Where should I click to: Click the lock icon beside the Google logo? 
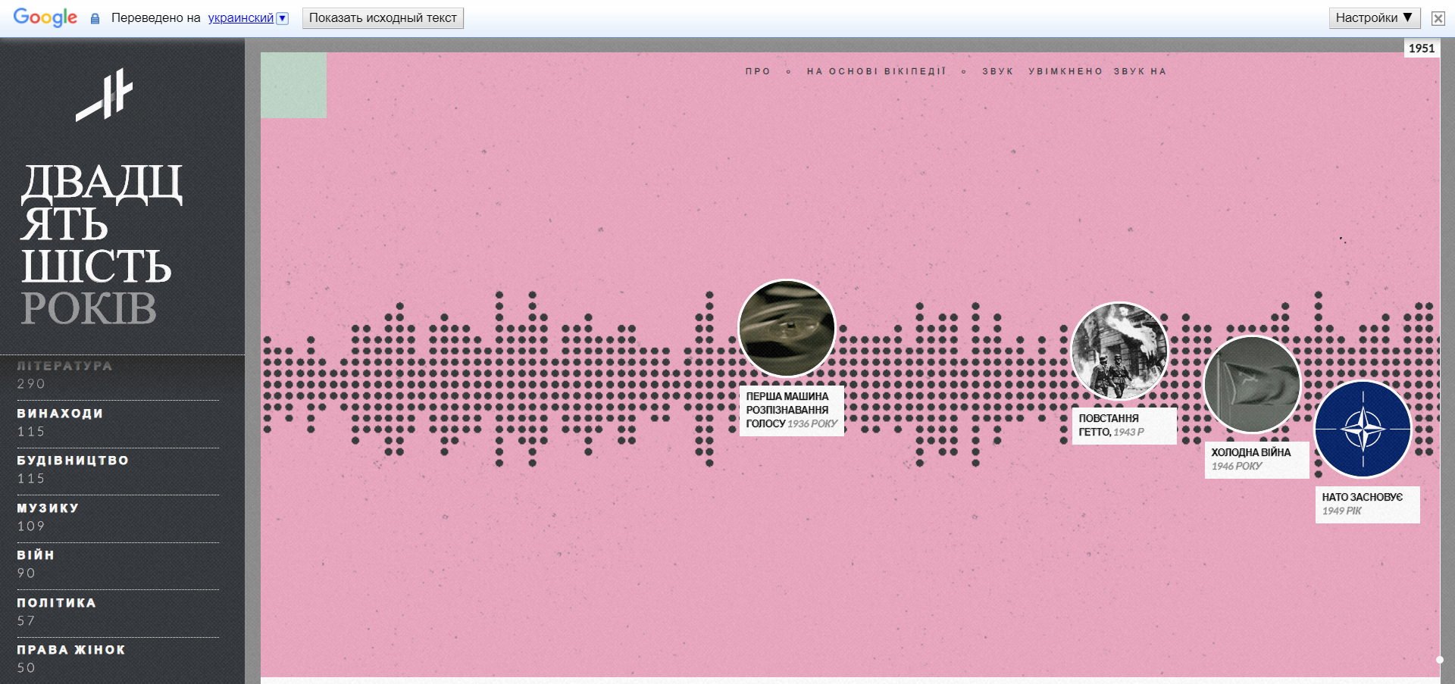[x=95, y=18]
